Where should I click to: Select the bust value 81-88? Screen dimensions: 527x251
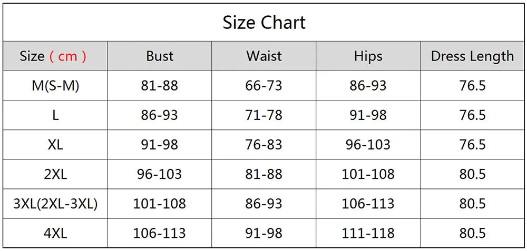(160, 86)
